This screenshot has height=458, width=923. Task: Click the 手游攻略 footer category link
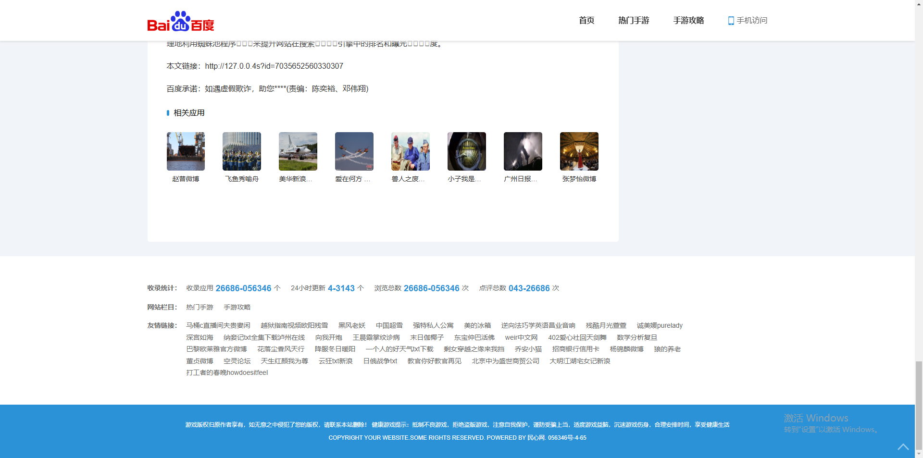point(237,307)
